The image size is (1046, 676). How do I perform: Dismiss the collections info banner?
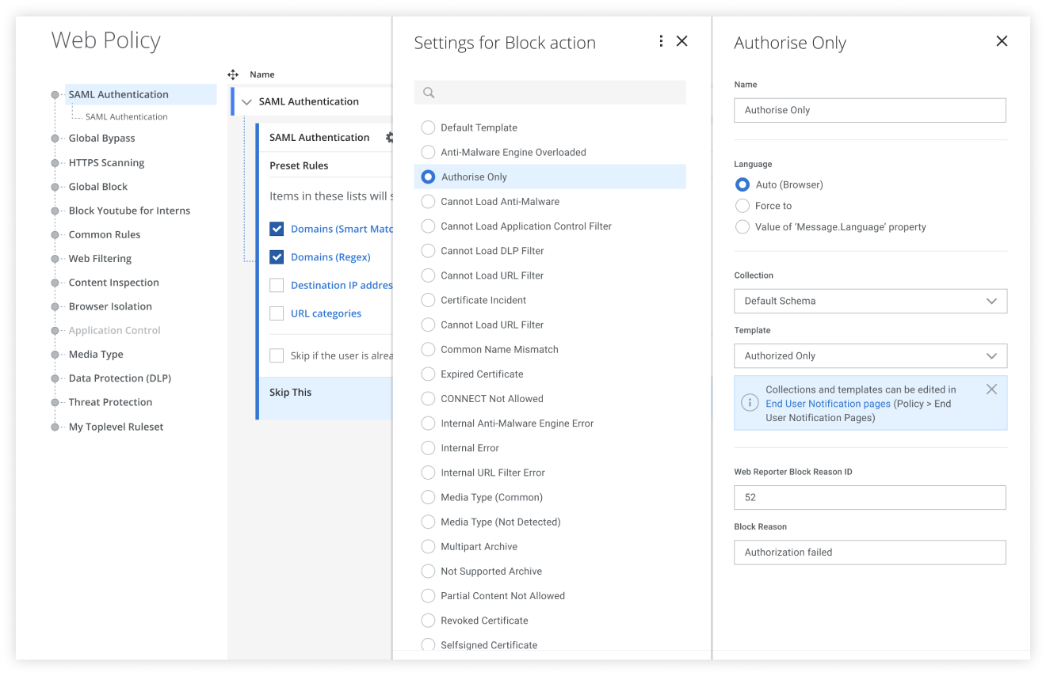(991, 389)
